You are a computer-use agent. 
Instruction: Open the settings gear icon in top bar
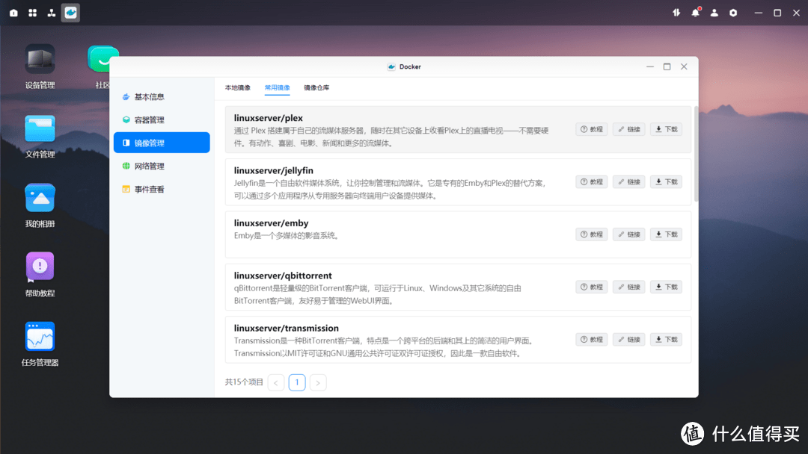[x=733, y=13]
